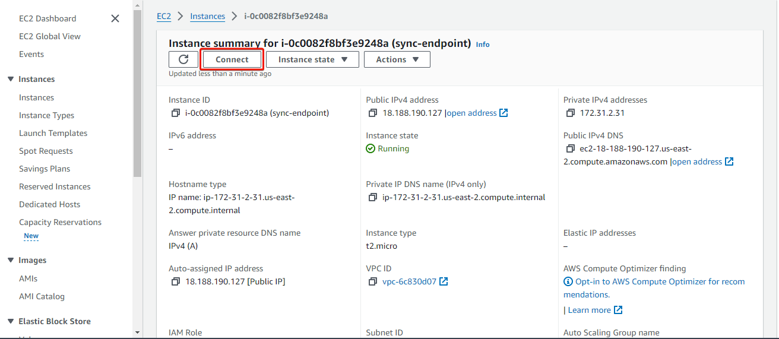Select Instances item under Instances section
The width and height of the screenshot is (779, 339).
click(x=36, y=97)
